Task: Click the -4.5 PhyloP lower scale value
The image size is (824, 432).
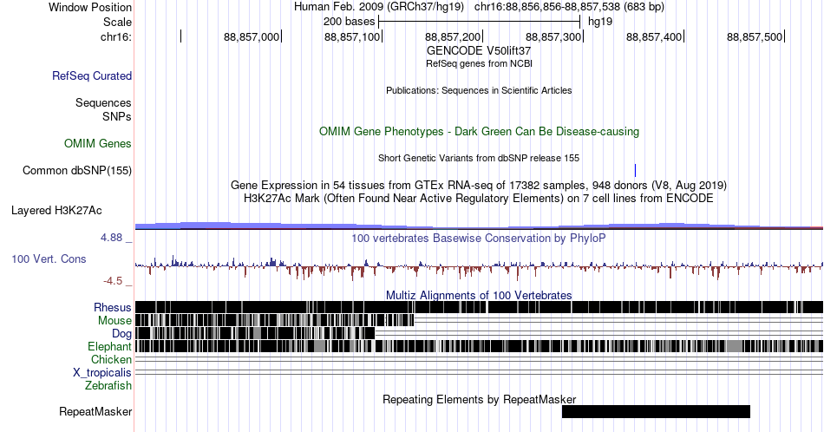Action: tap(113, 281)
